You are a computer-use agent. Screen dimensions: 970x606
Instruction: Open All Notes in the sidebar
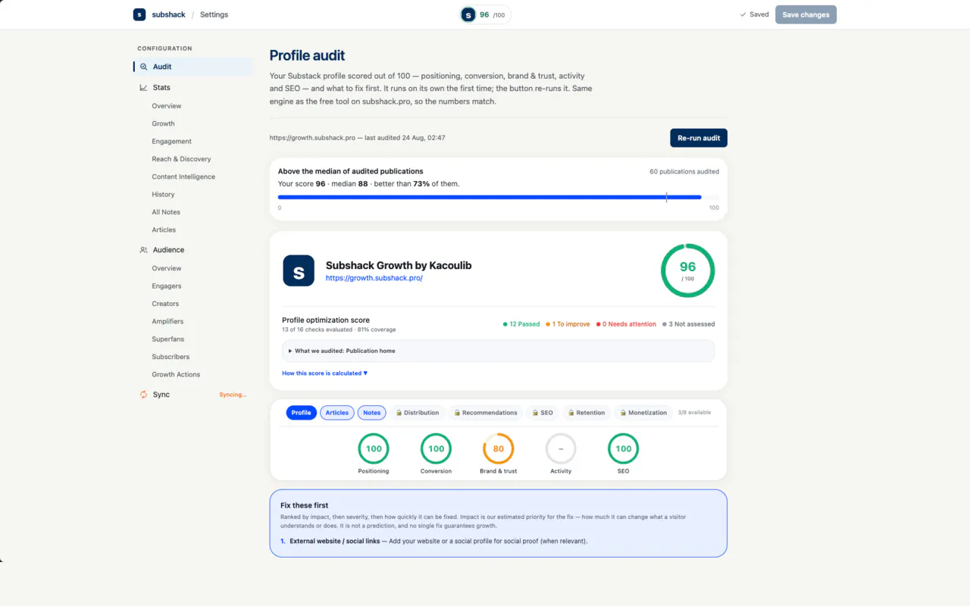pyautogui.click(x=166, y=212)
